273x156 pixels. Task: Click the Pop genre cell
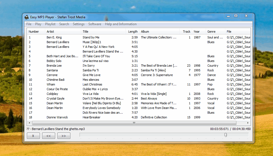[210, 84]
